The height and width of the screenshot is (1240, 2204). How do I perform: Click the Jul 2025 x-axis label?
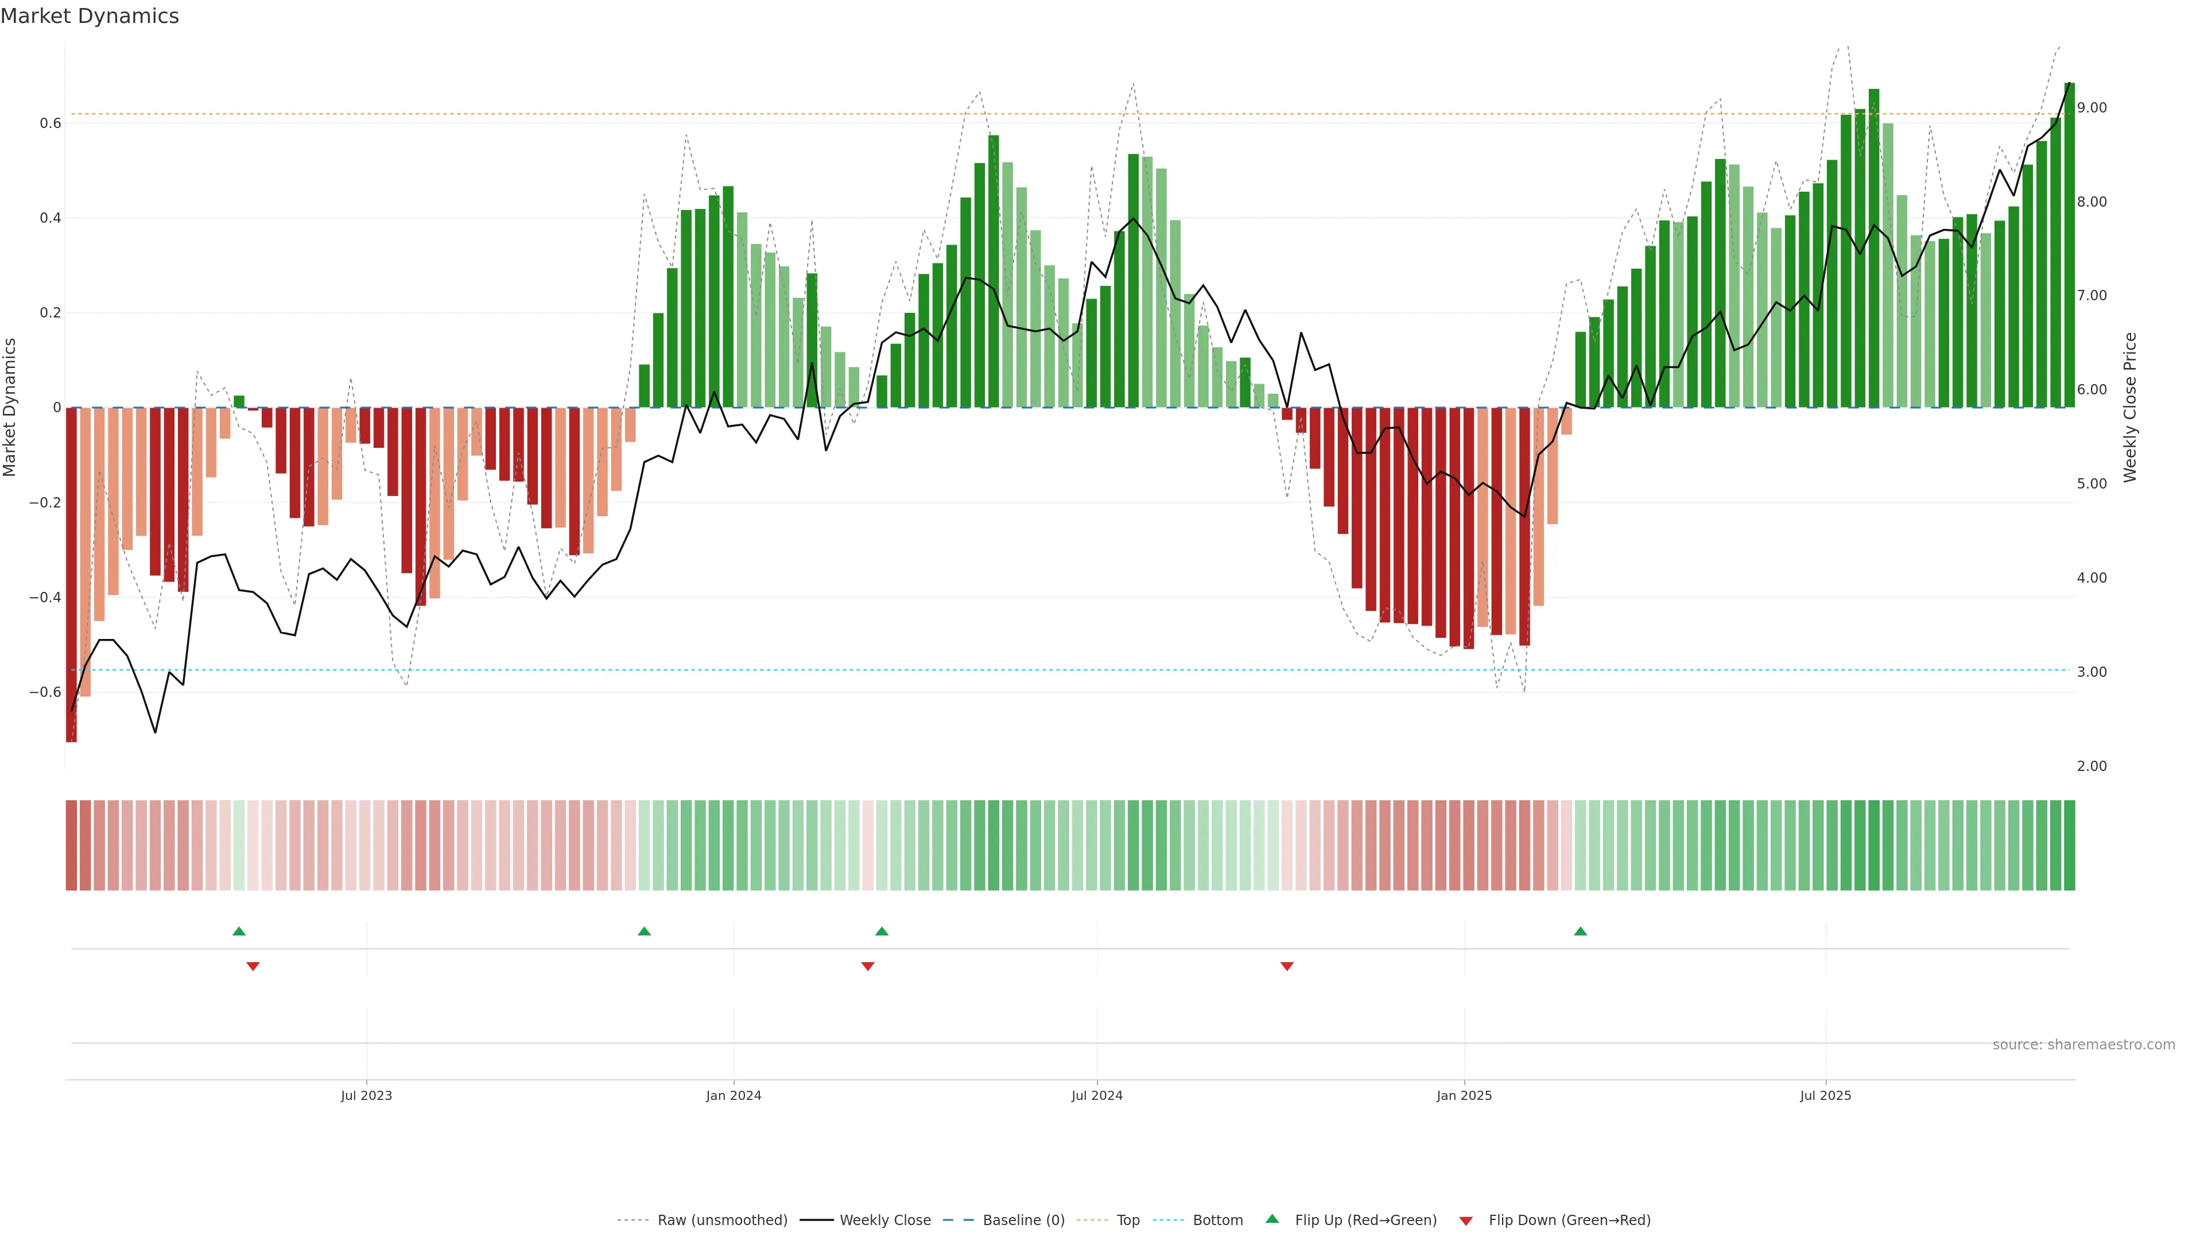1825,1095
